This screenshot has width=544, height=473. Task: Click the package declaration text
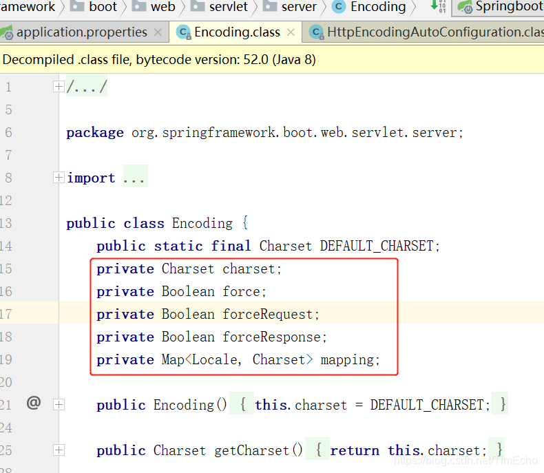(x=264, y=132)
